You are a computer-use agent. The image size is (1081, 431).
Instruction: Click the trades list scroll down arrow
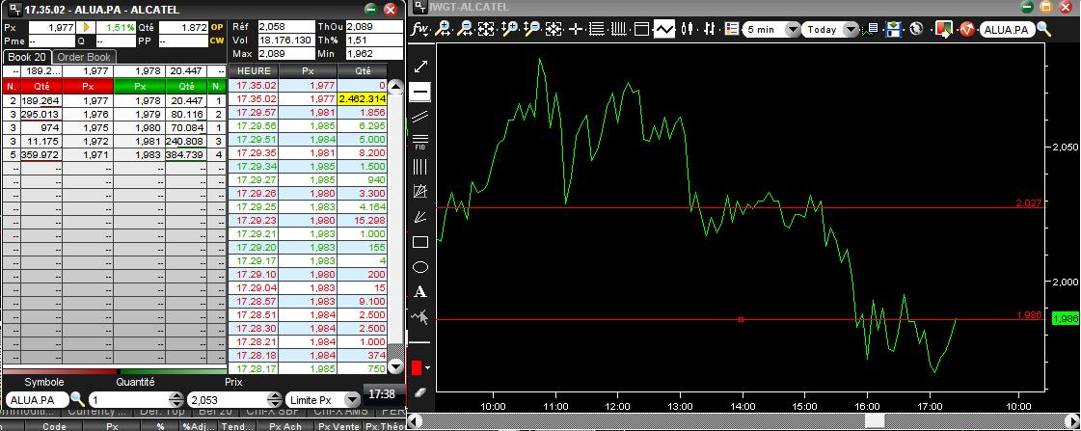coord(395,366)
